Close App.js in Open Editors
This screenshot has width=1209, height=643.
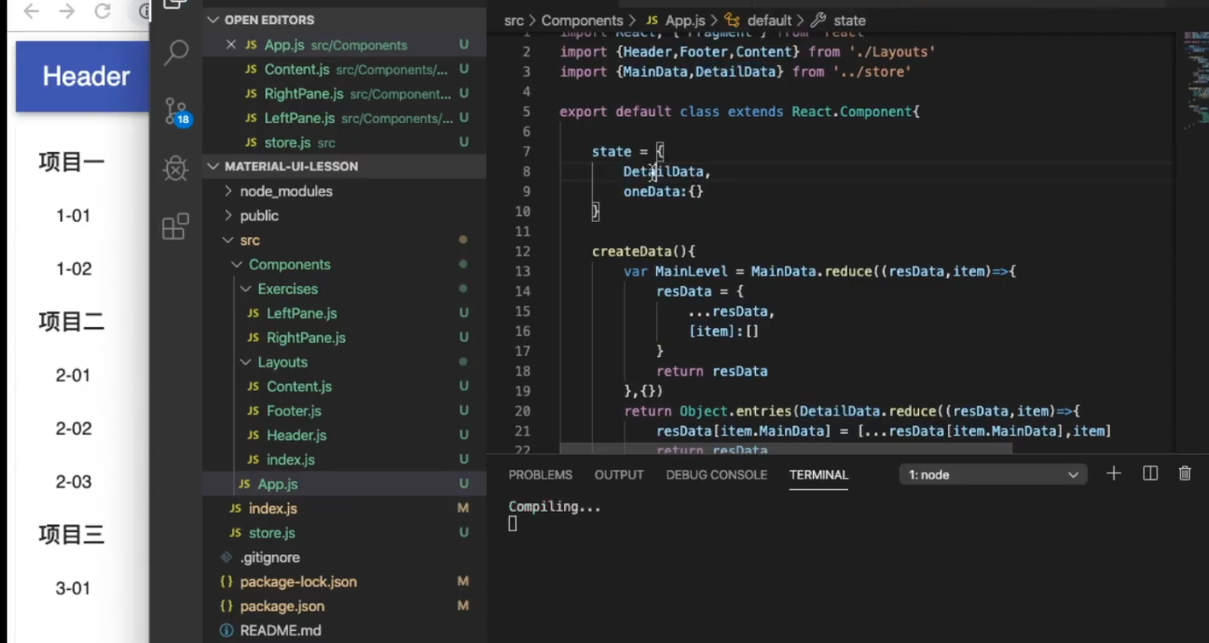tap(230, 45)
